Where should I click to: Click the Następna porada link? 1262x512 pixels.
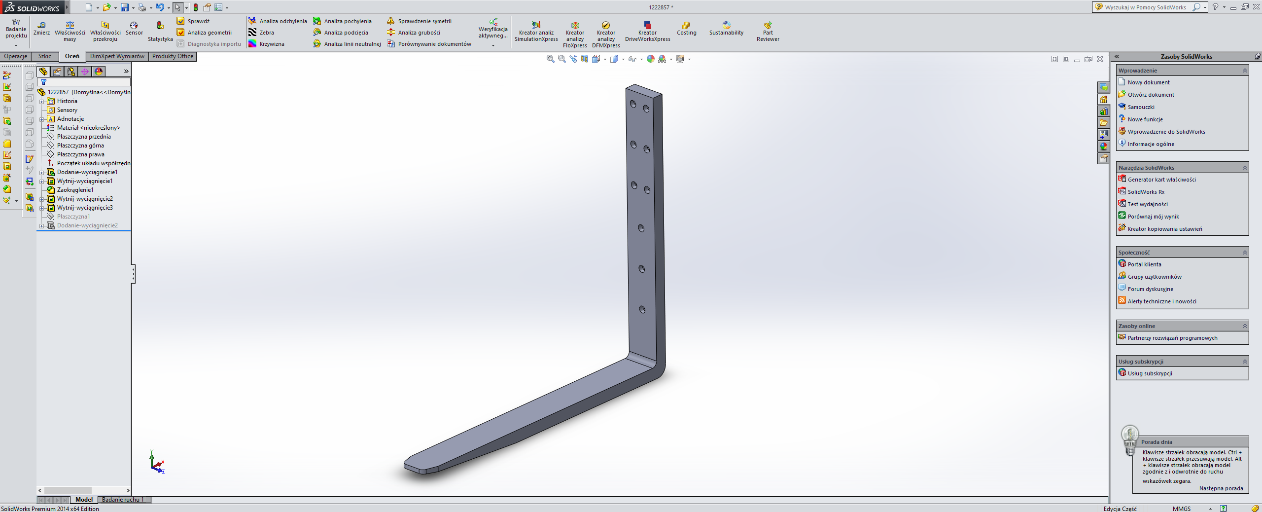pos(1221,488)
